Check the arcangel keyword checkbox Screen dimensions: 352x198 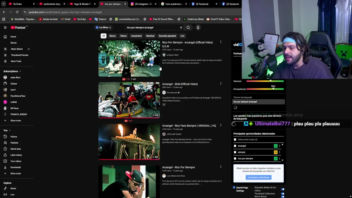point(235,146)
